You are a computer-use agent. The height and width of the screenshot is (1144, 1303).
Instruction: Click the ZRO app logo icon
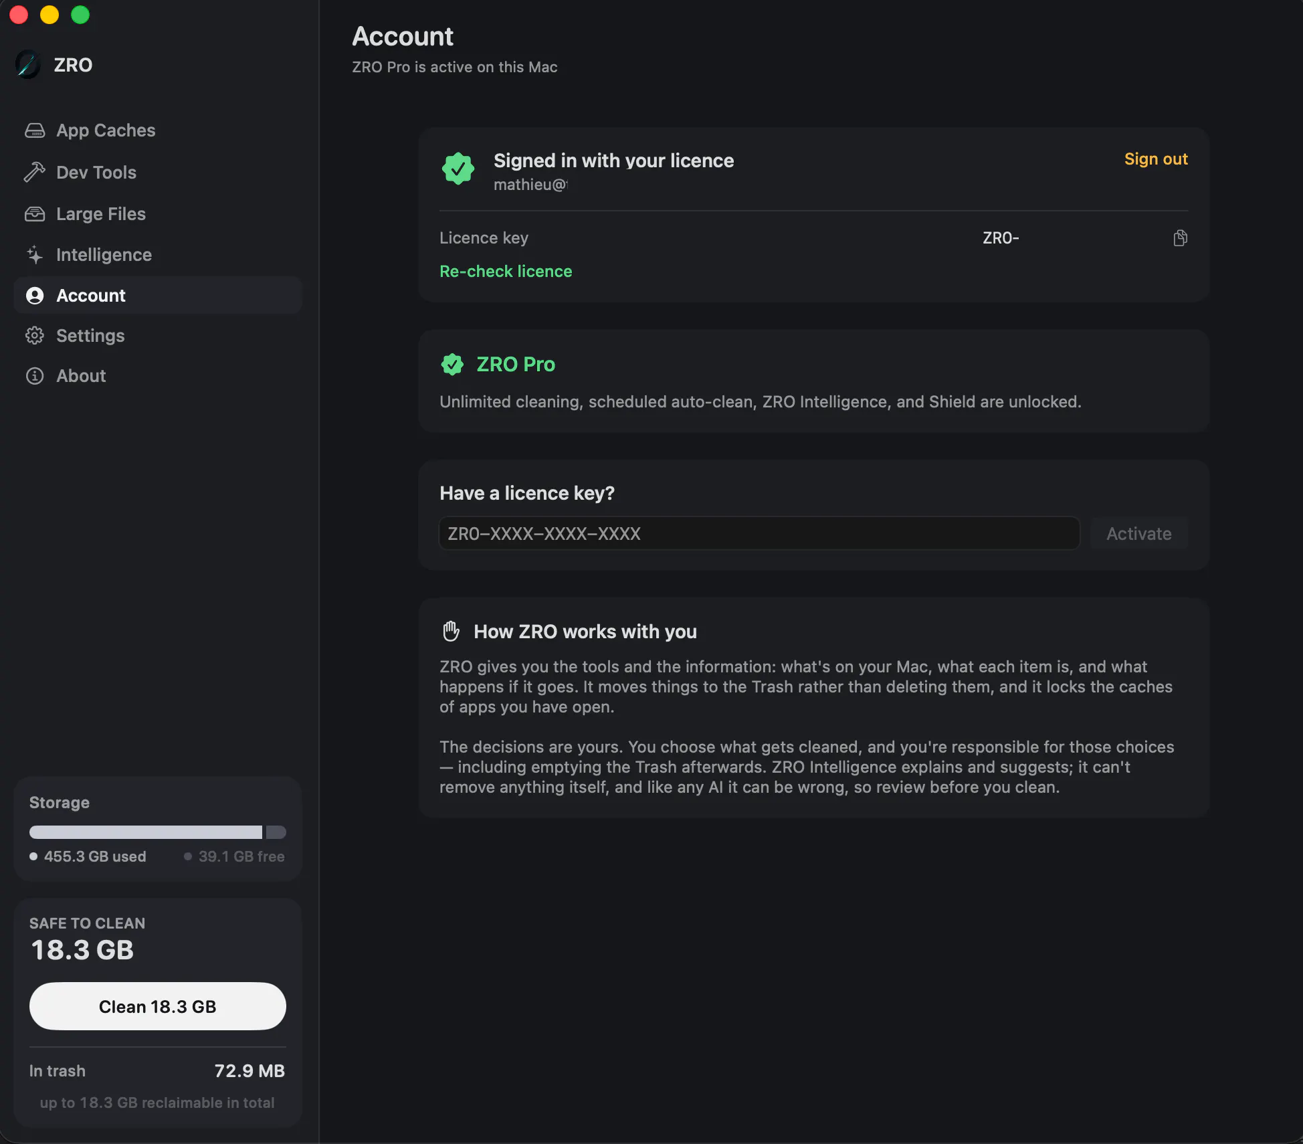(x=28, y=65)
